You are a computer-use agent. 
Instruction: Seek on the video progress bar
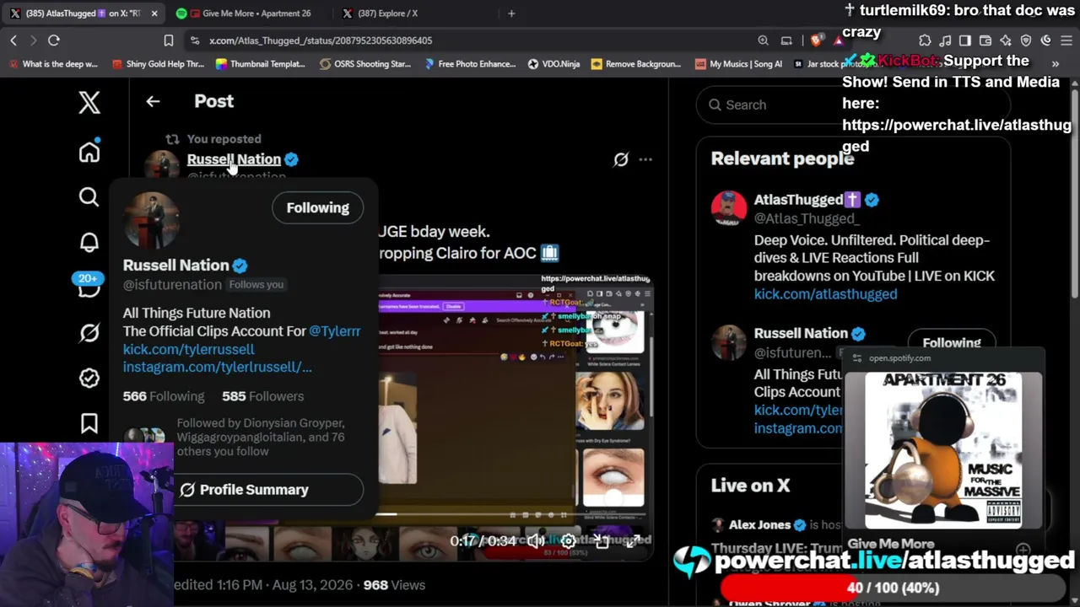click(x=511, y=514)
